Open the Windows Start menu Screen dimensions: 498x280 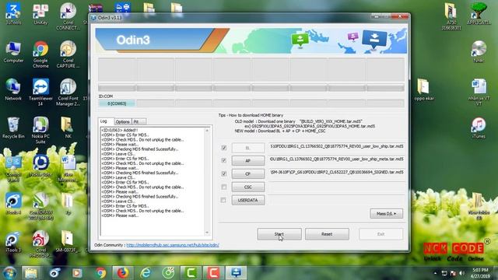(x=9, y=273)
